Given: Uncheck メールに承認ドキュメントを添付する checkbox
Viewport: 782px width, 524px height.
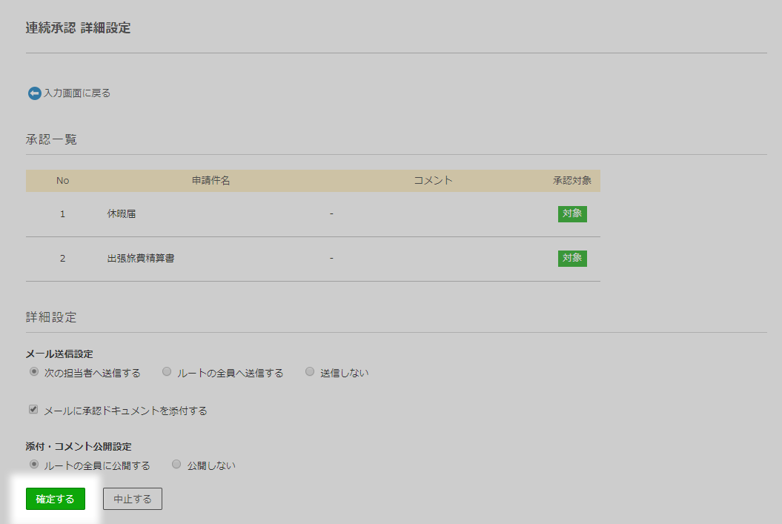Looking at the screenshot, I should 33,409.
